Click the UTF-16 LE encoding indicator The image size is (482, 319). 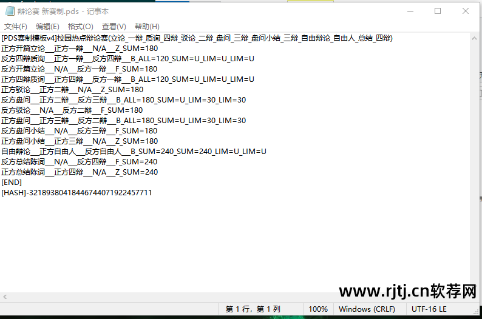429,309
